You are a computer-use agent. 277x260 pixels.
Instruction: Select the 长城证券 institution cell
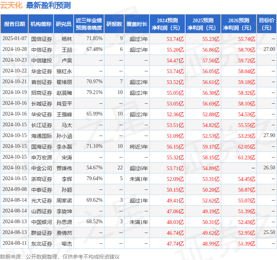42,104
